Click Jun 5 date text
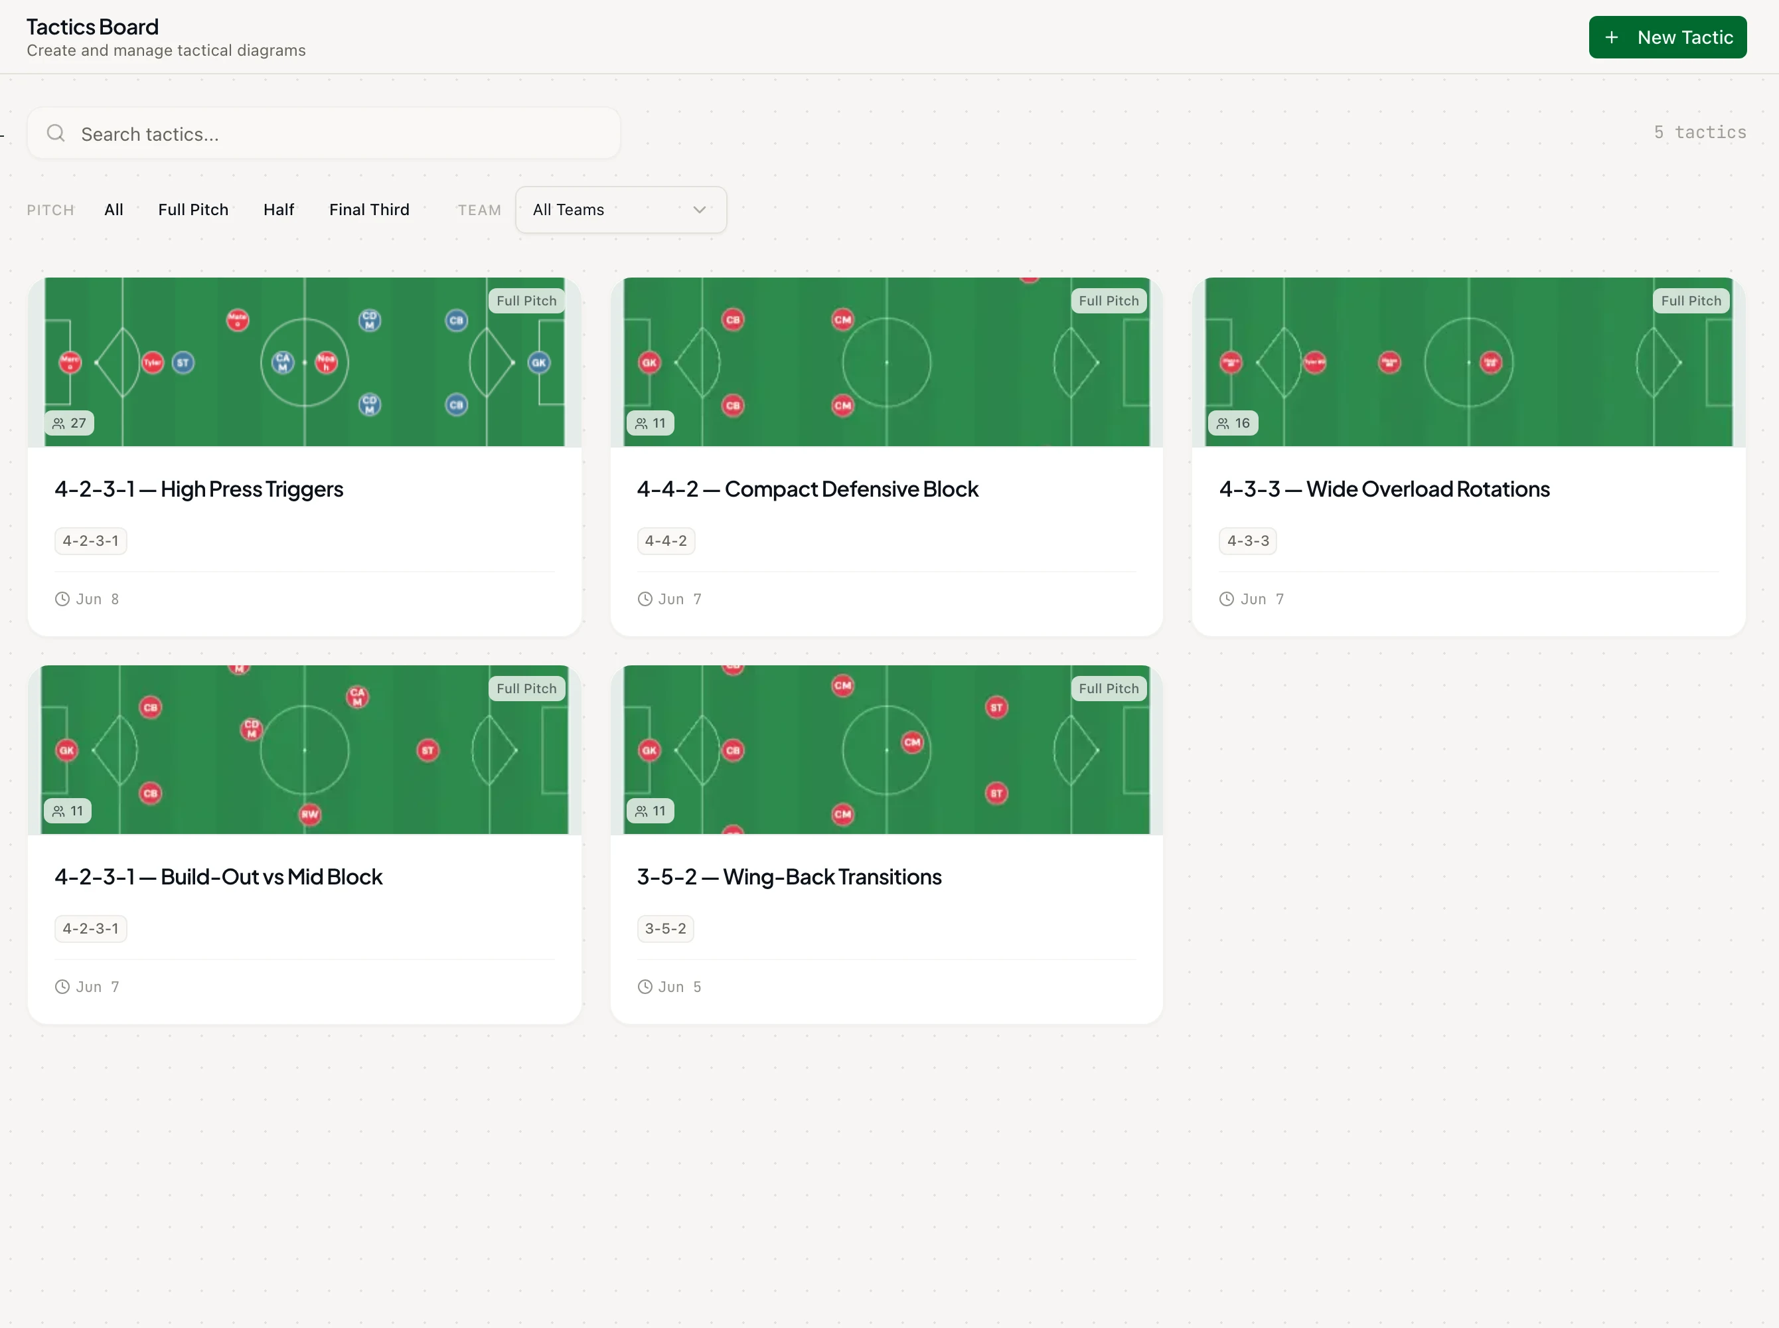 [x=680, y=986]
